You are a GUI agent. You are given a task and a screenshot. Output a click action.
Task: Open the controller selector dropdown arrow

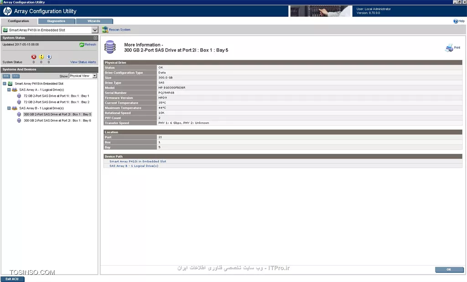point(95,30)
